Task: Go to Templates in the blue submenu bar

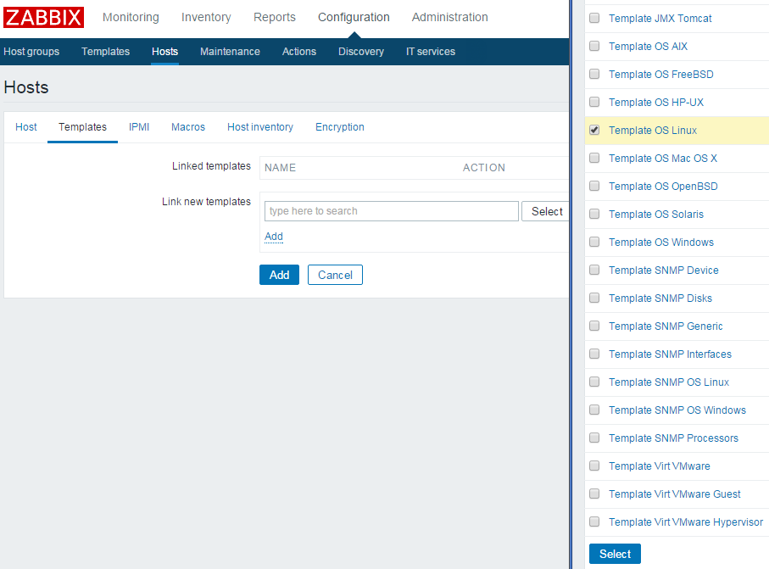Action: [x=105, y=52]
